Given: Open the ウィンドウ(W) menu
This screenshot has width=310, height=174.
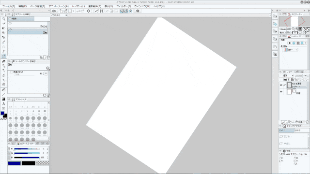Looking at the screenshot, I should tap(142, 6).
